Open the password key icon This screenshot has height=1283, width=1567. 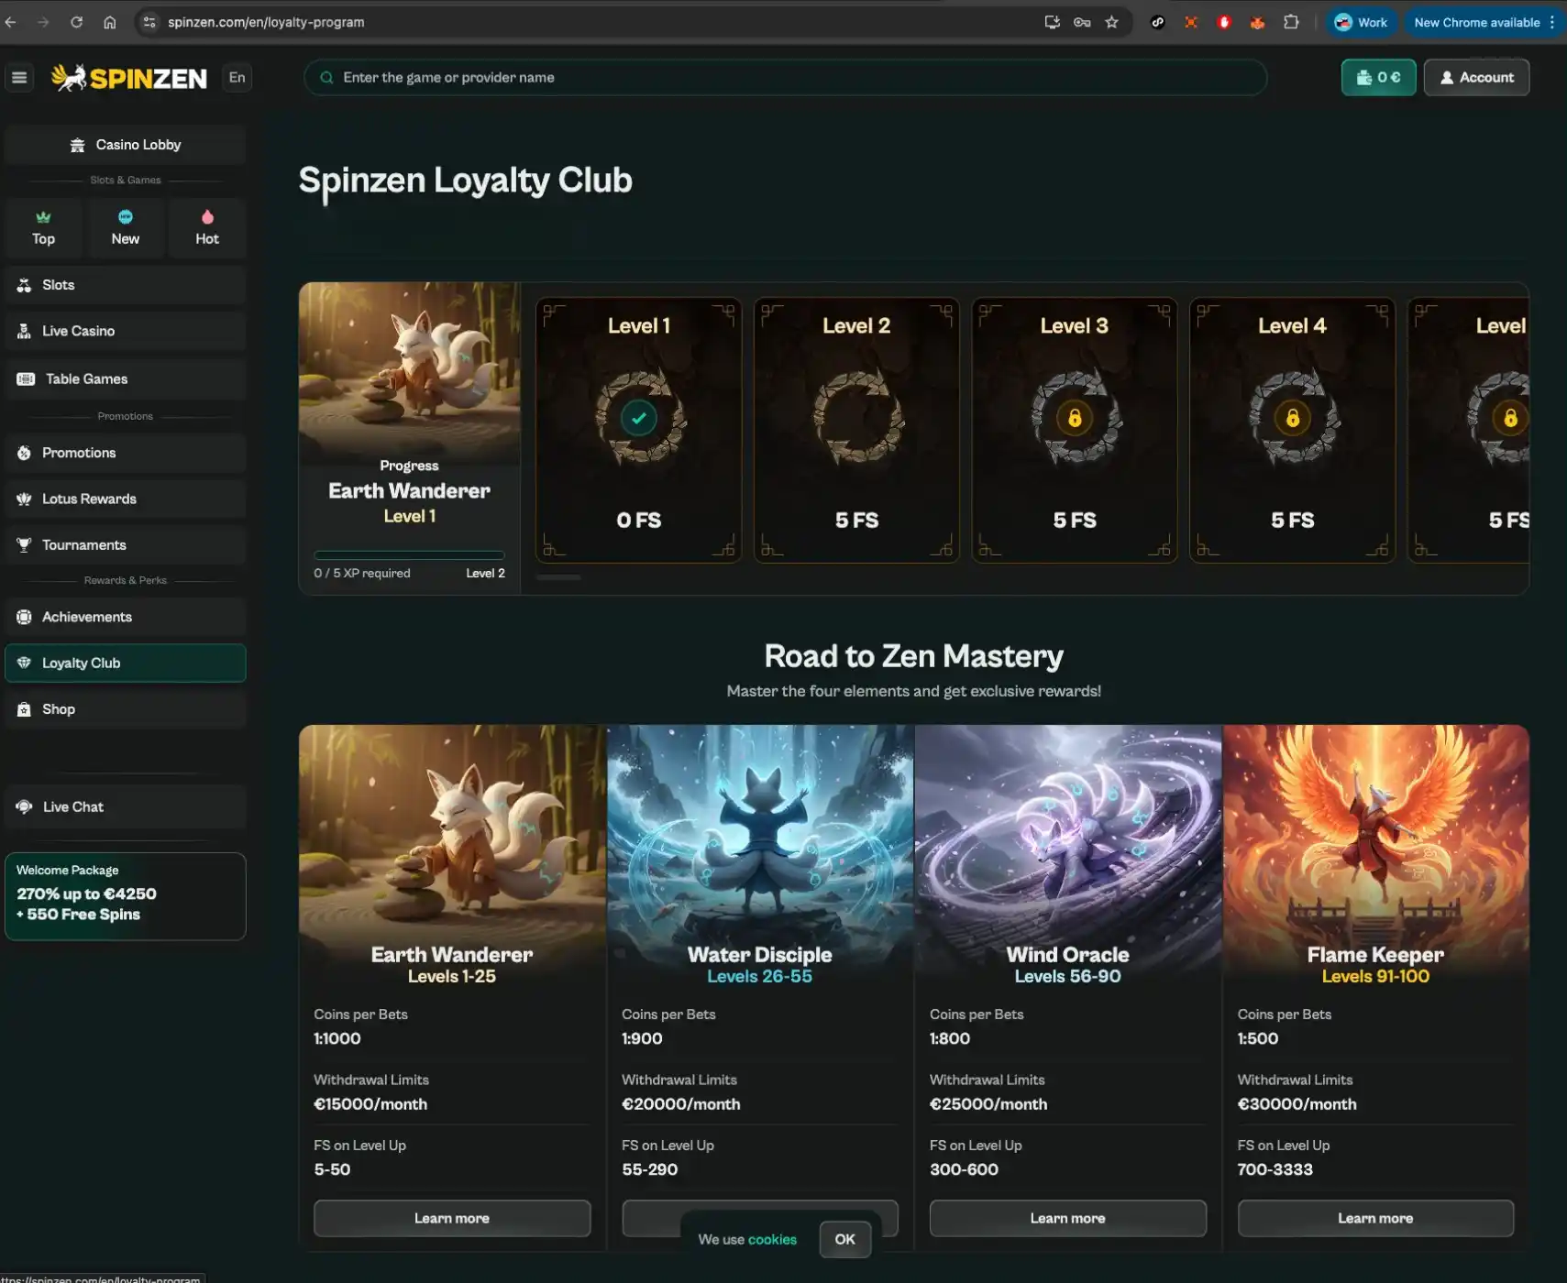(1082, 22)
